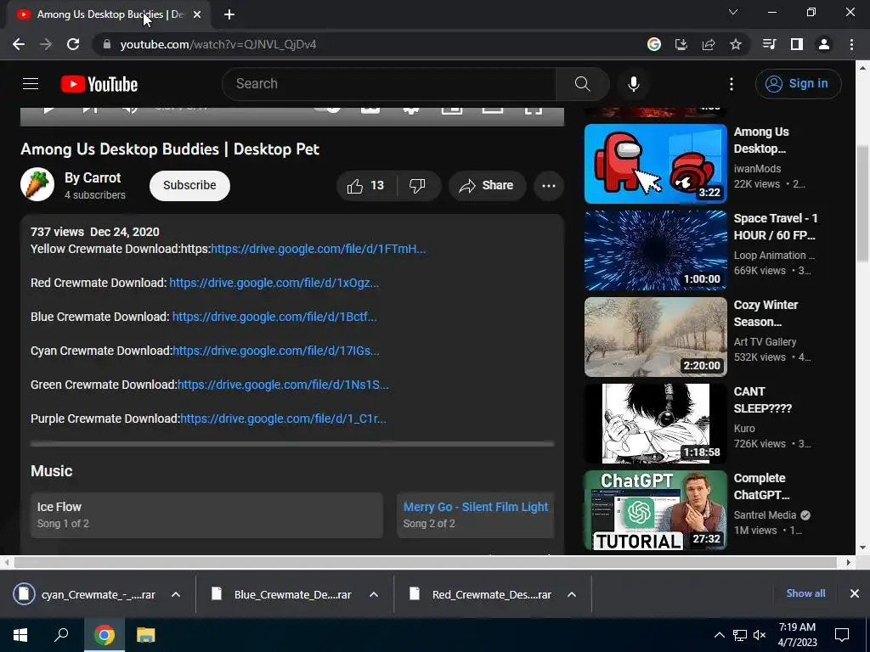
Task: Open YouTube settings three-dot menu
Action: click(x=732, y=84)
